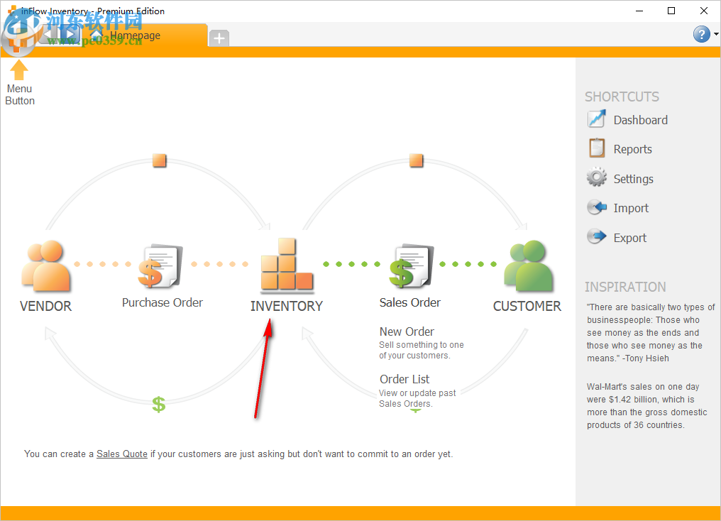The width and height of the screenshot is (721, 521).
Task: Open the Sales Quote link
Action: pos(122,454)
